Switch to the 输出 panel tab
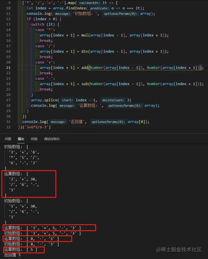208x259 pixels. point(21,139)
